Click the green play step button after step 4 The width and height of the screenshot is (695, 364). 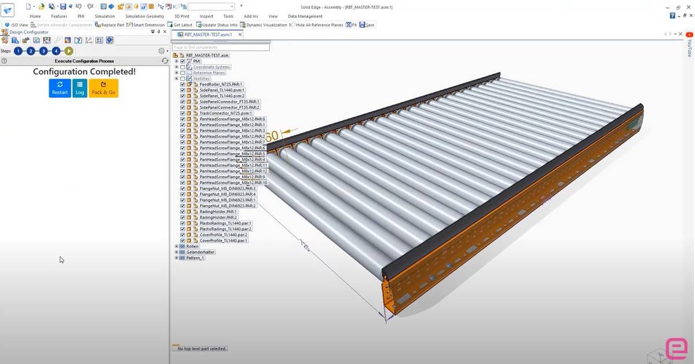click(68, 51)
